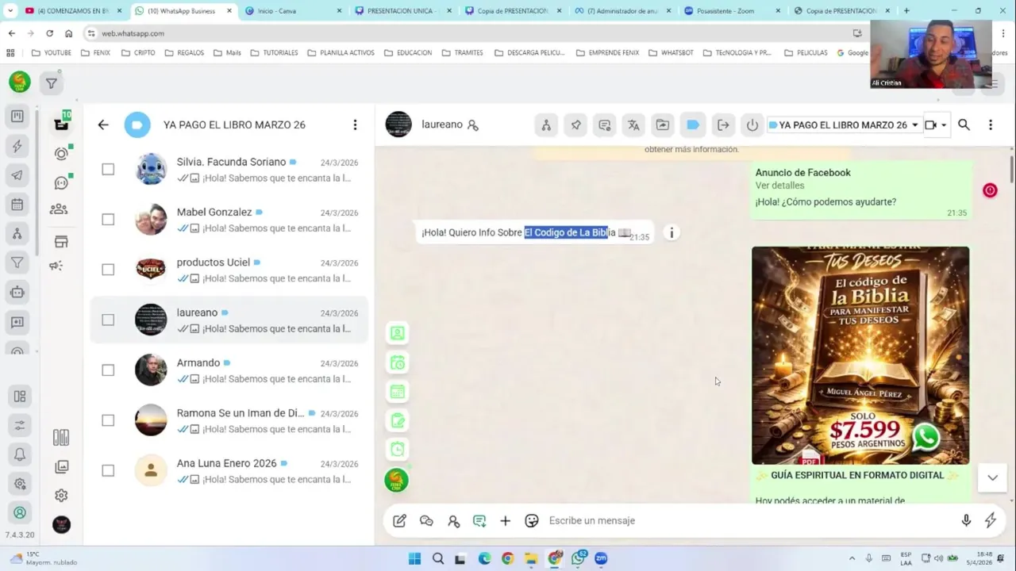Click the power icon in the chat toolbar
The width and height of the screenshot is (1016, 571).
click(752, 125)
